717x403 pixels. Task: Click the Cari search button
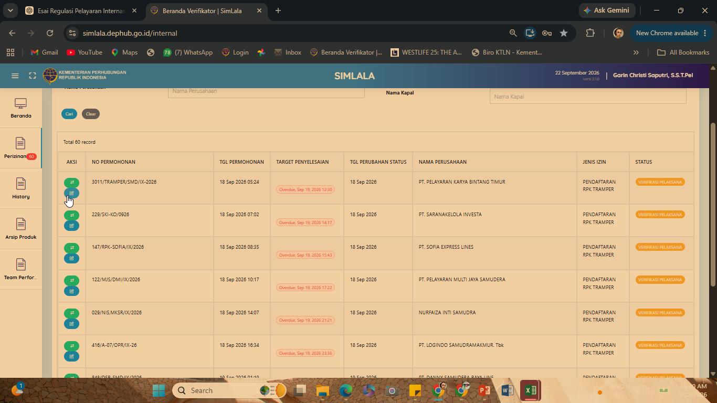coord(69,114)
